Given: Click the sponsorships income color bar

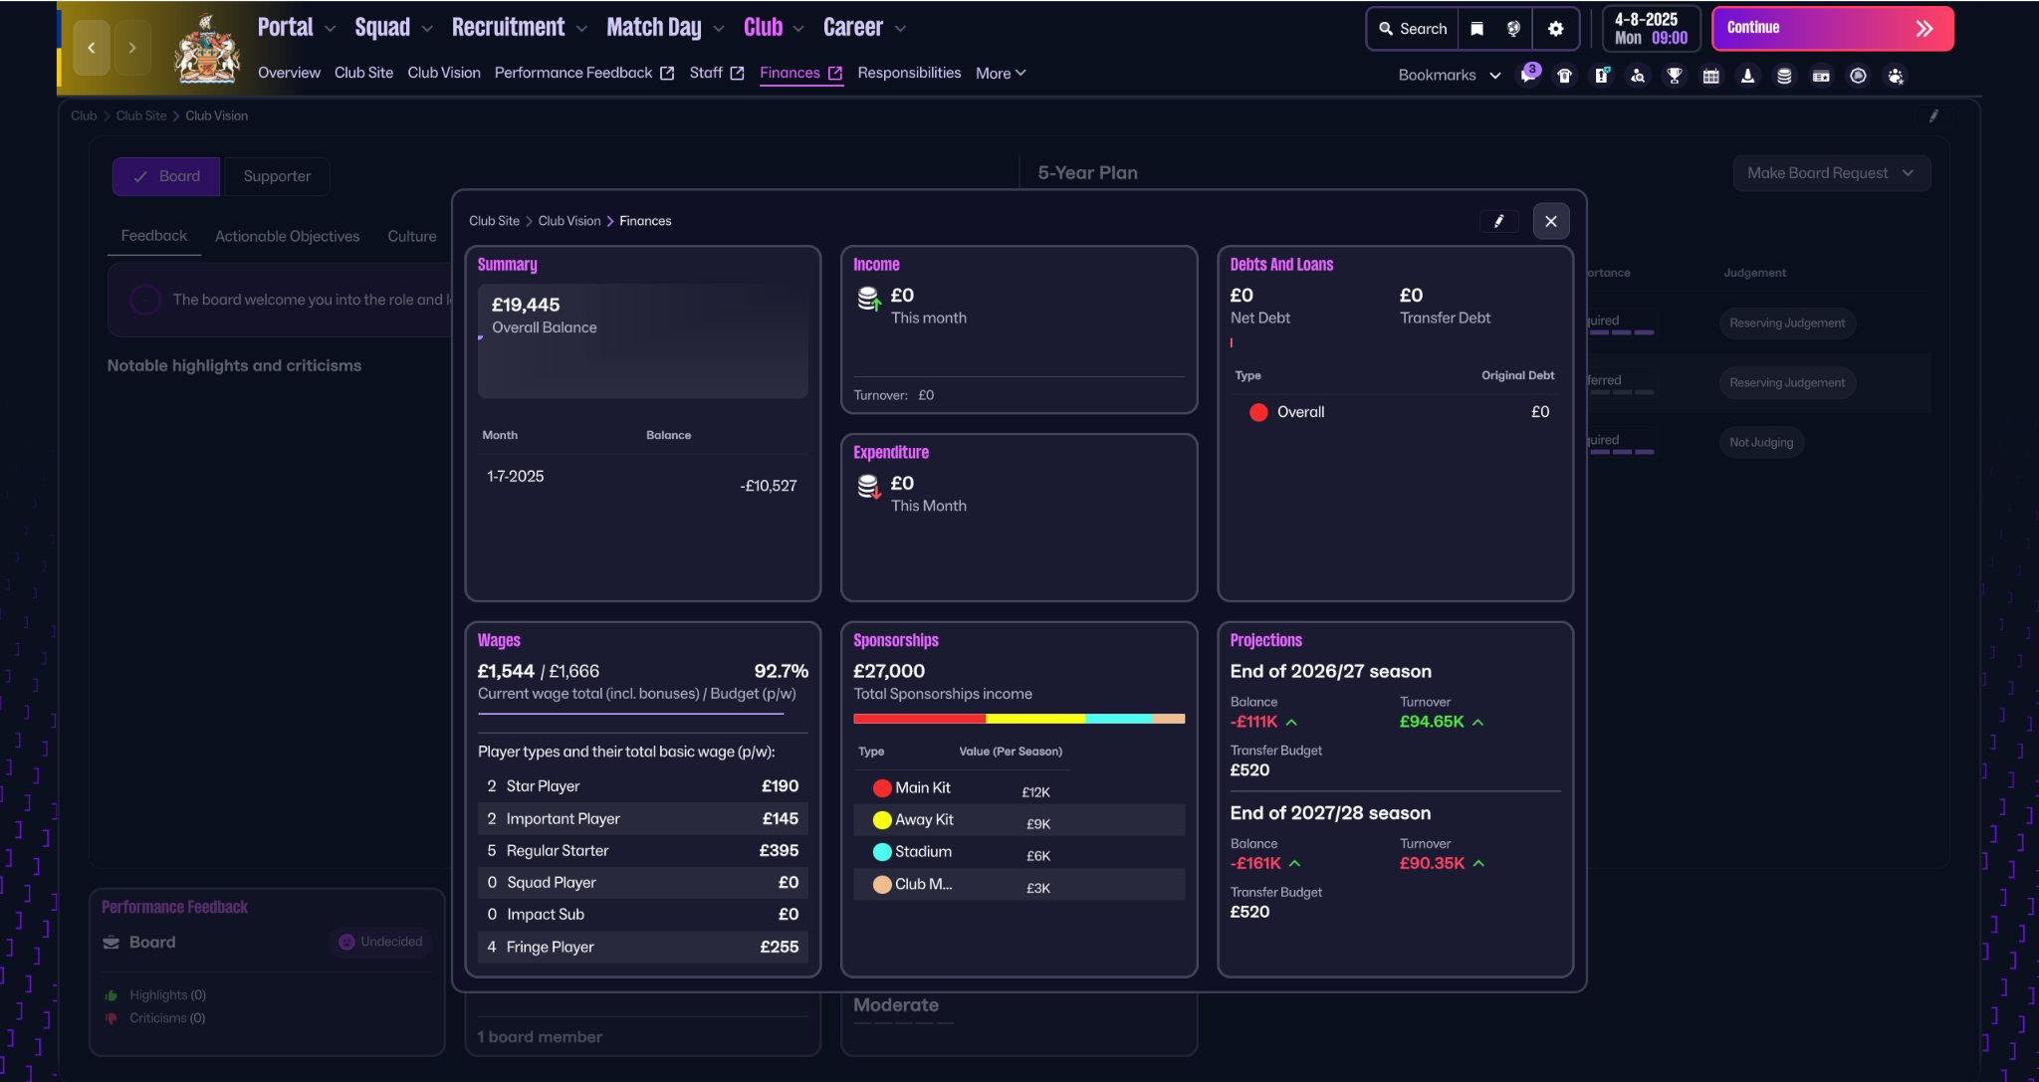Looking at the screenshot, I should pos(1019,719).
